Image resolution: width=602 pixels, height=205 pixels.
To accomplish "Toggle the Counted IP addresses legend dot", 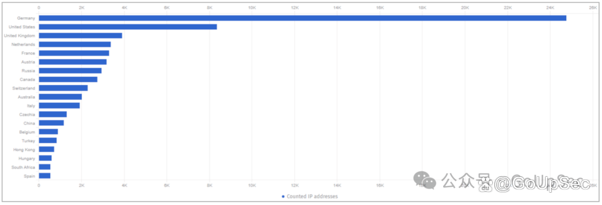I will pos(283,197).
